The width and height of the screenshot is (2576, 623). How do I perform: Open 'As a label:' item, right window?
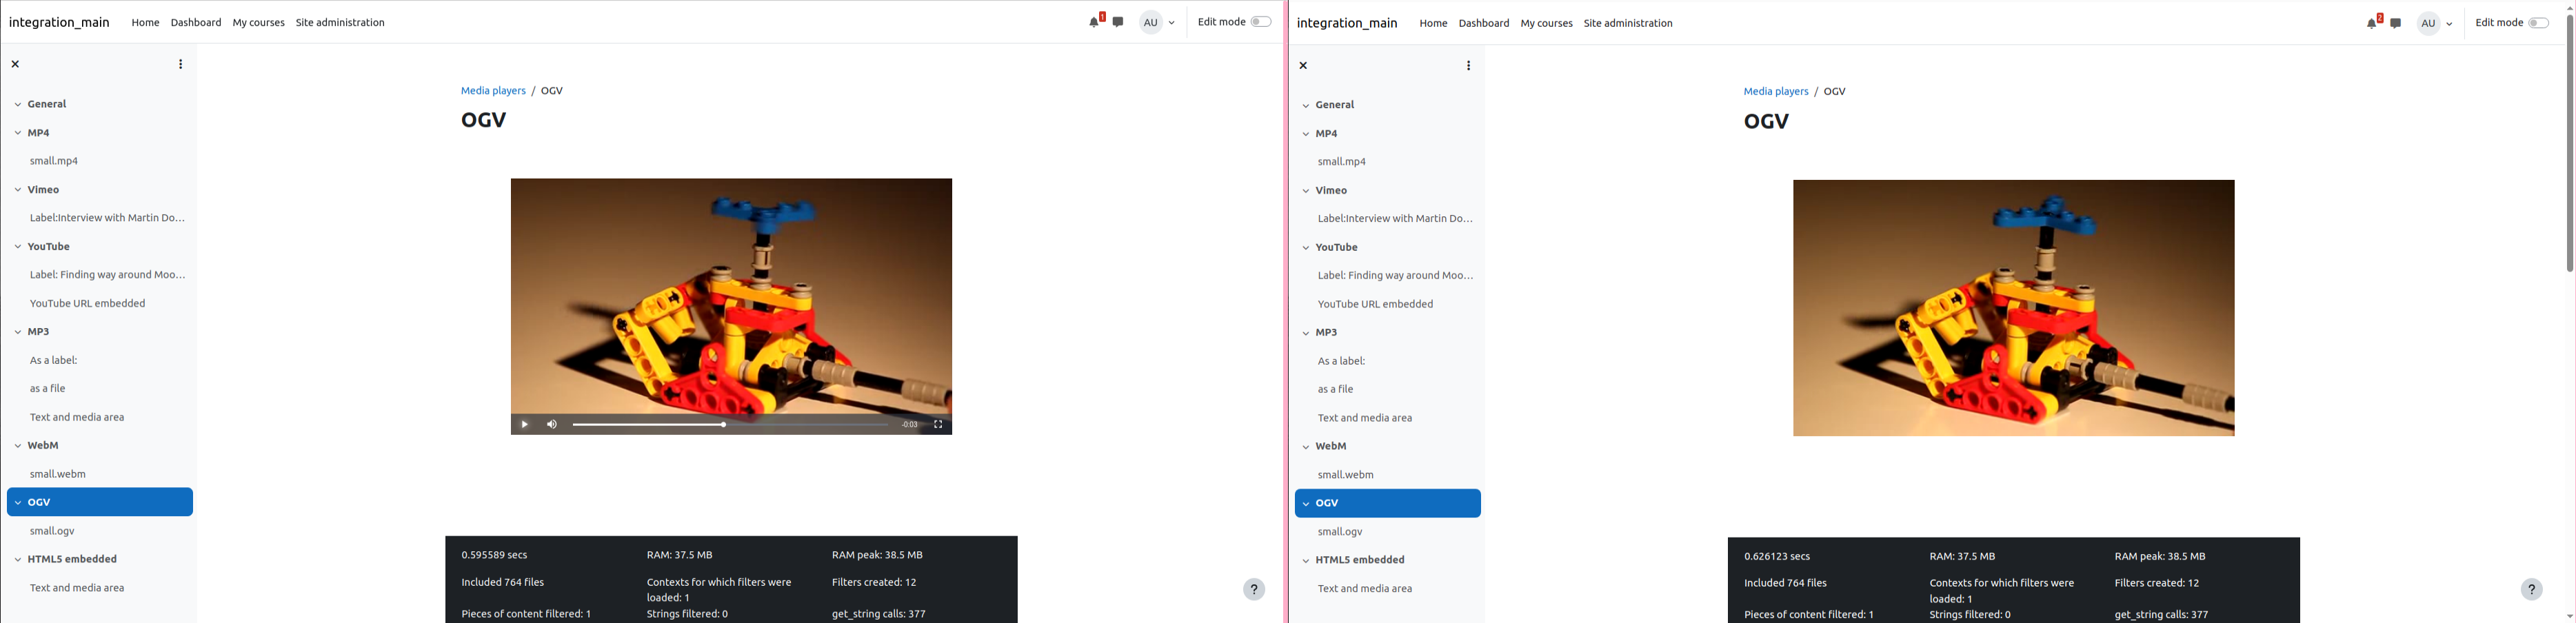1341,361
